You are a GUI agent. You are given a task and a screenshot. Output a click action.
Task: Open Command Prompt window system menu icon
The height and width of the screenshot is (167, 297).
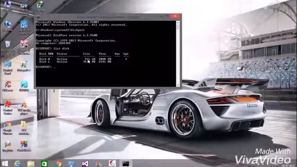pos(38,17)
